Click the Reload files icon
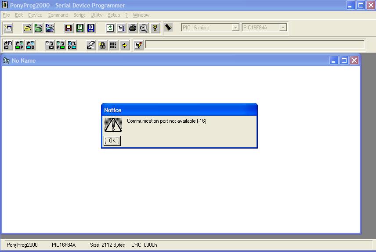Image resolution: width=376 pixels, height=252 pixels. pos(110,28)
